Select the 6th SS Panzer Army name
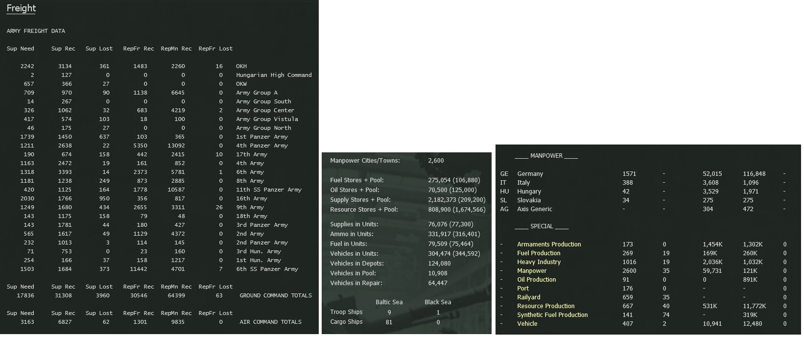 tap(267, 269)
